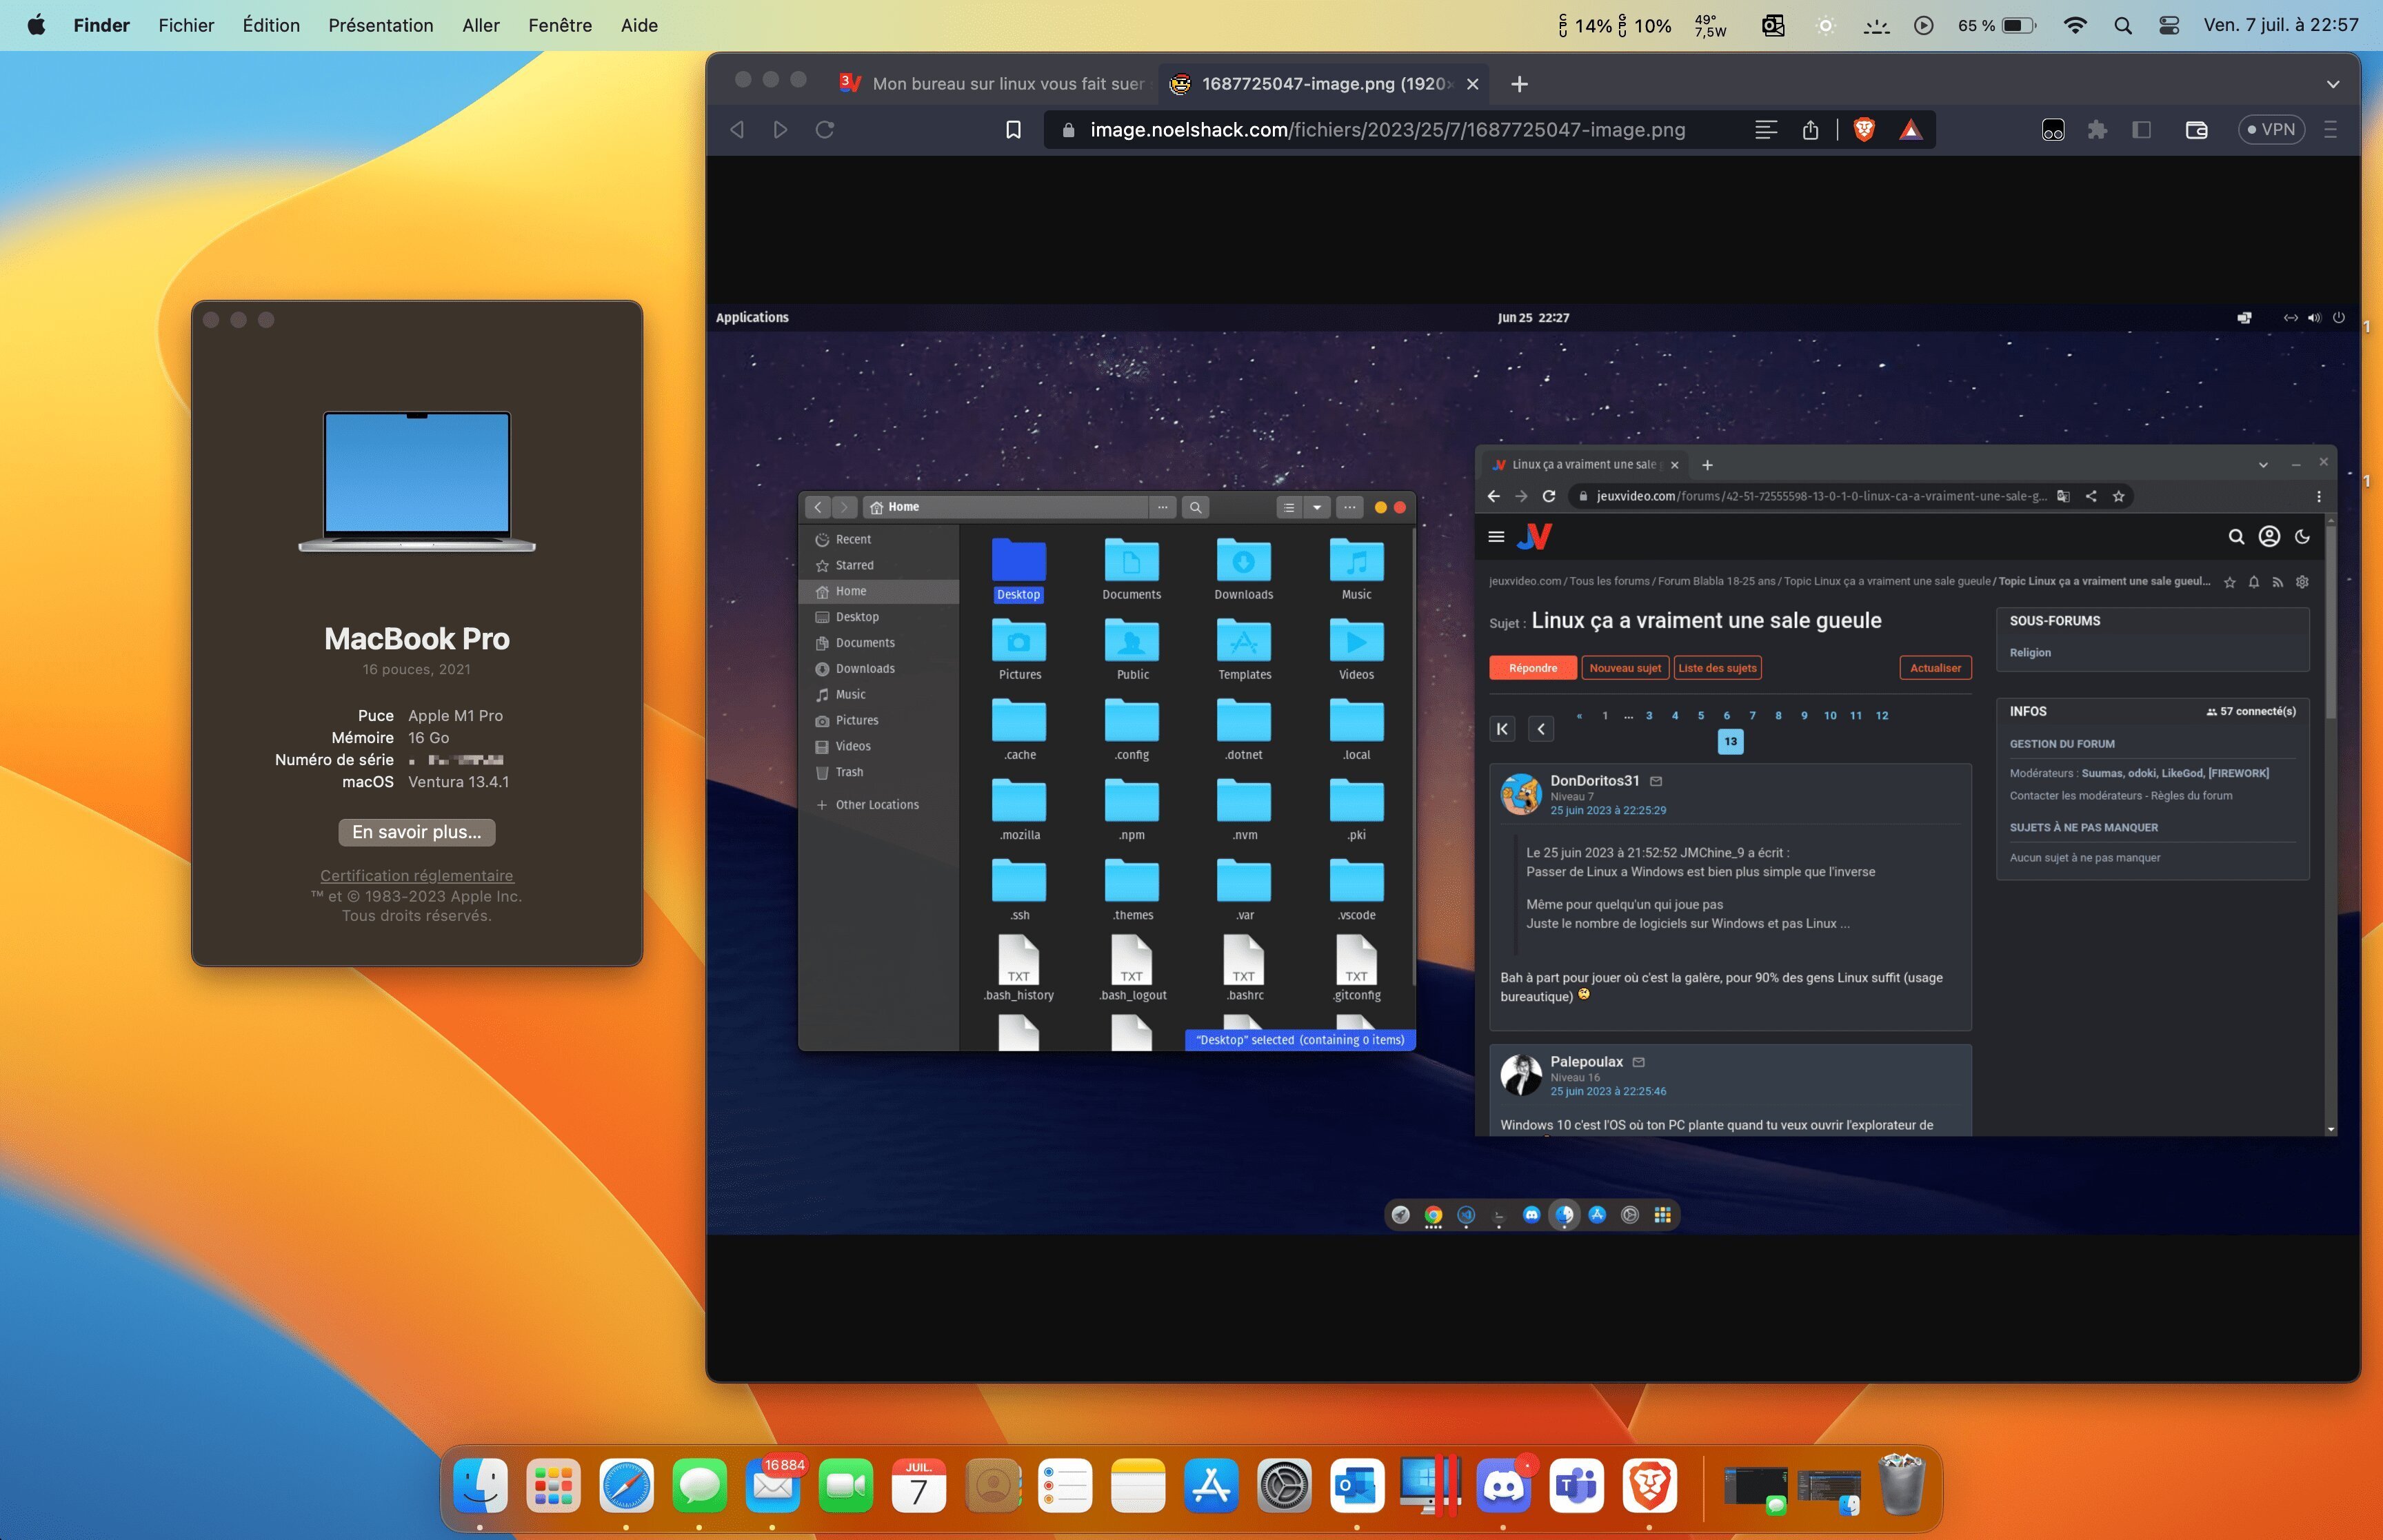The height and width of the screenshot is (1540, 2383).
Task: Click the bookmark icon in Brave toolbar
Action: click(1013, 130)
